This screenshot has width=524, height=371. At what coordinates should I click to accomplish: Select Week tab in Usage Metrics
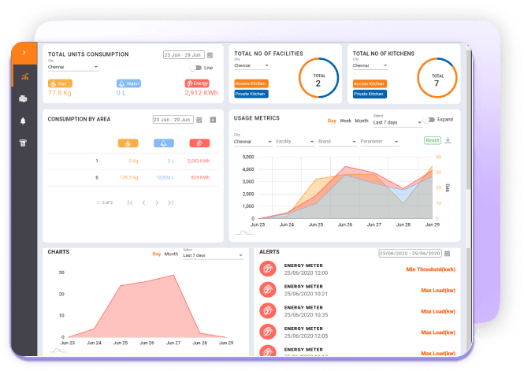346,121
